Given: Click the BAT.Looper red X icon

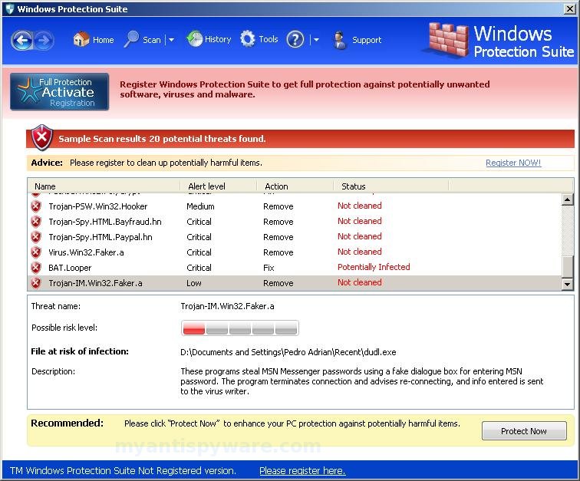Looking at the screenshot, I should tap(36, 268).
